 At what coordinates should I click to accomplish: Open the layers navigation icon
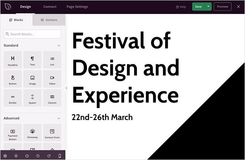click(16, 156)
